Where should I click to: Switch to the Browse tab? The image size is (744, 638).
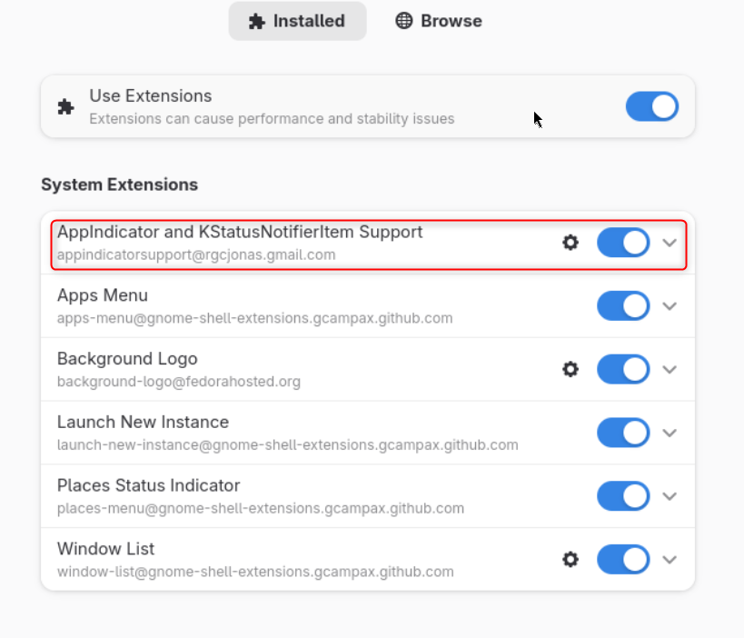pyautogui.click(x=439, y=21)
